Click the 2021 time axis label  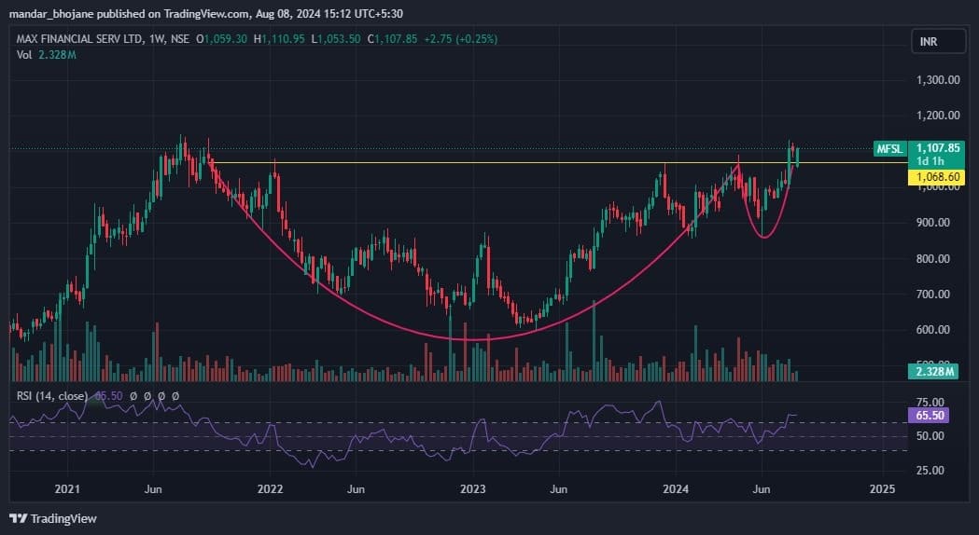pos(67,488)
